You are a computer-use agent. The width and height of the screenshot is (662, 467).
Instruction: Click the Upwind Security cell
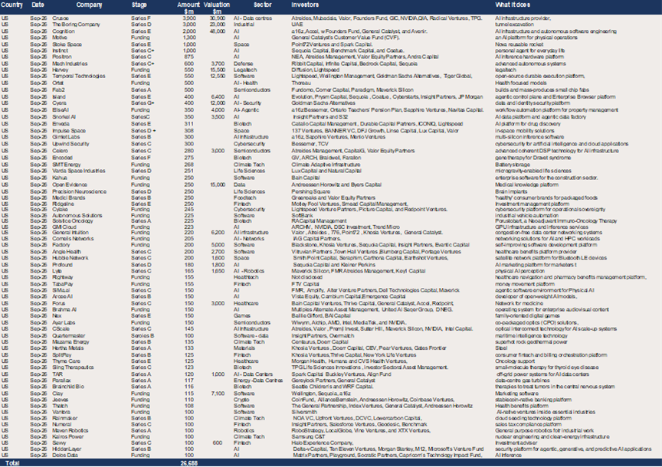70,144
